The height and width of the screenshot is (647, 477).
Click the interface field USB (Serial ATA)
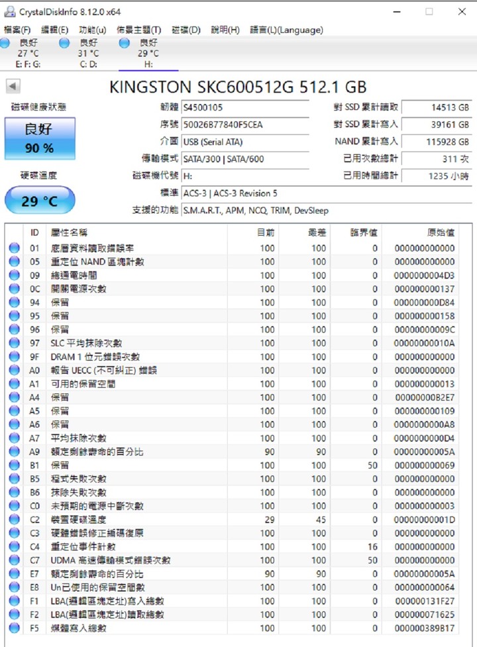pyautogui.click(x=245, y=142)
